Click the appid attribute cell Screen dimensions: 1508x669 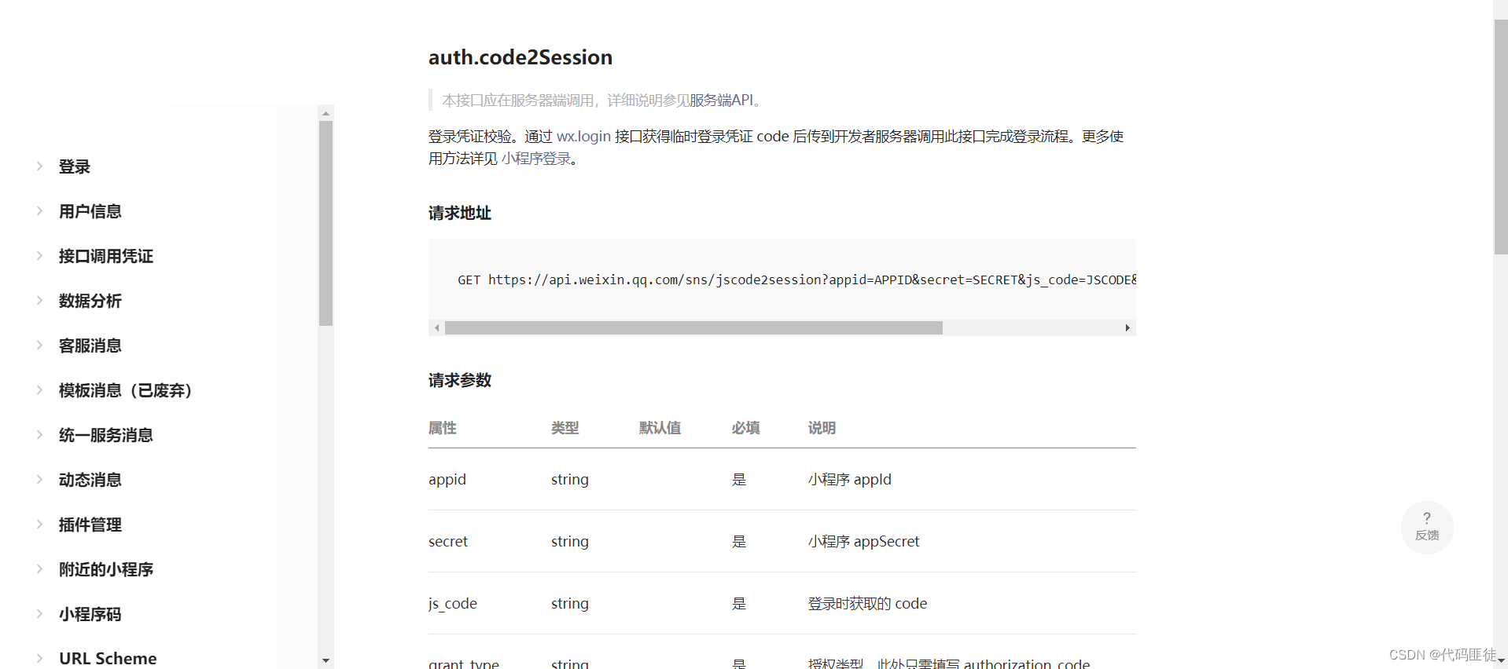(x=447, y=480)
